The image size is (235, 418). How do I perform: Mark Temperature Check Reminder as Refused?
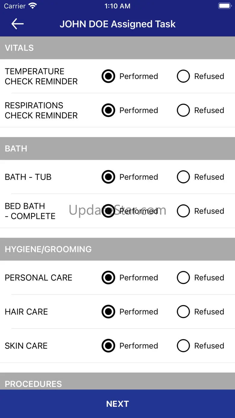point(183,76)
